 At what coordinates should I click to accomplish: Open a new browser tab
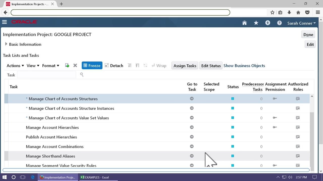(61, 4)
